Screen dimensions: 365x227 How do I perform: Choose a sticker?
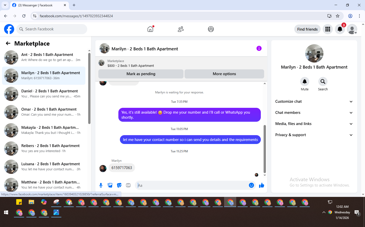click(x=119, y=185)
